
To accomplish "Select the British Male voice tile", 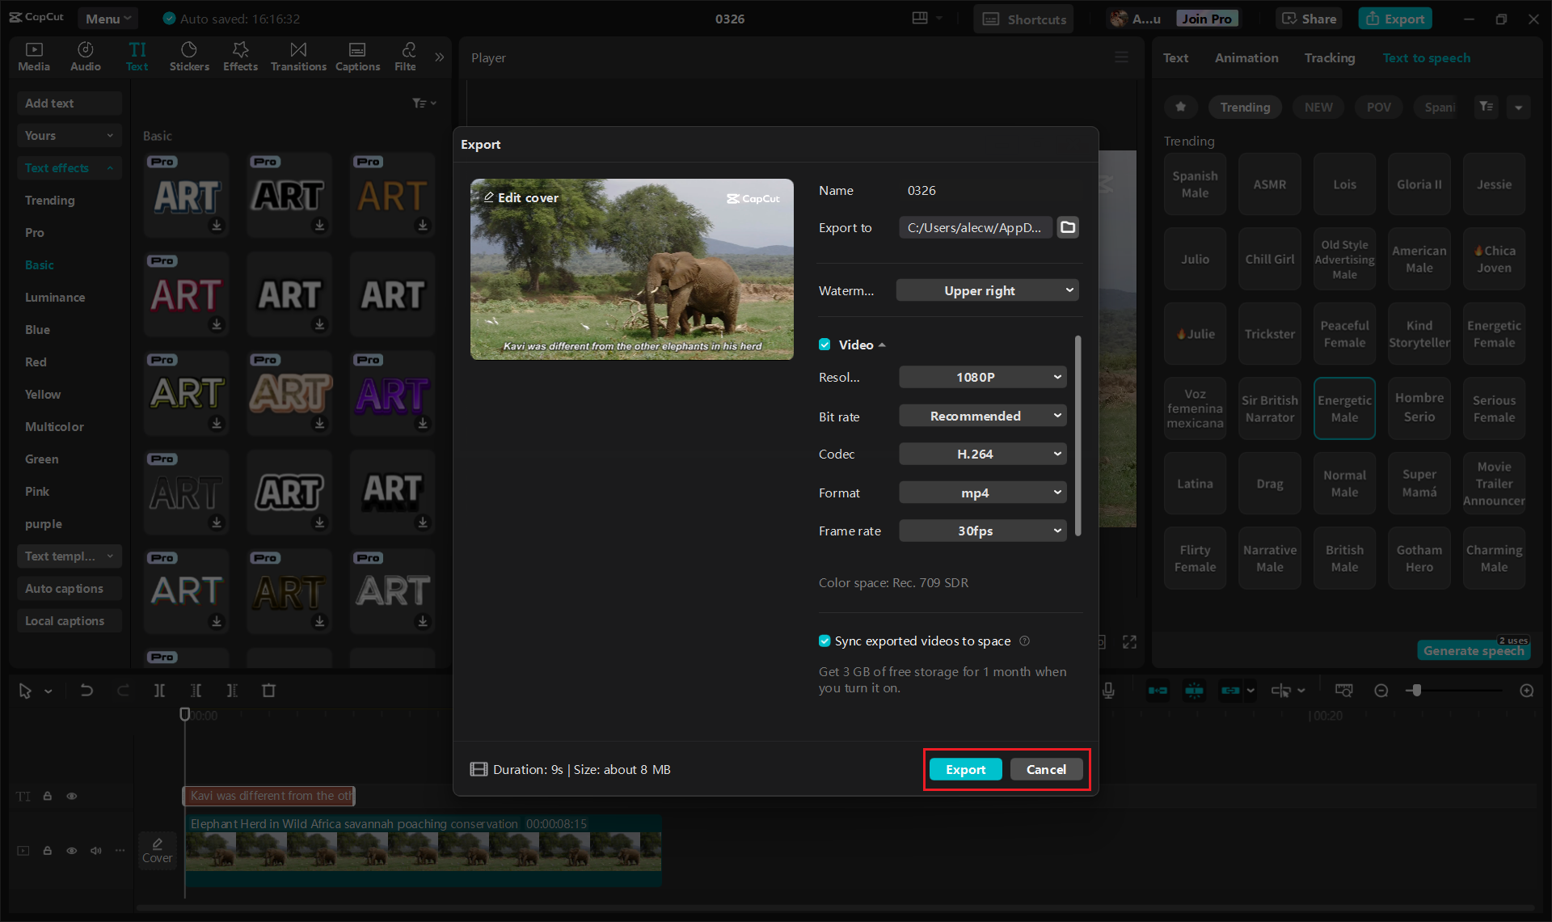I will click(x=1344, y=557).
